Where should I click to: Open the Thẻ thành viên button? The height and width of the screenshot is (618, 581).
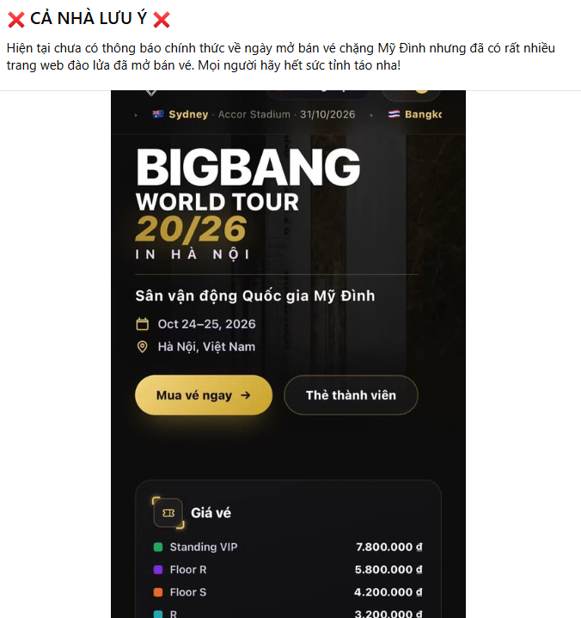point(351,395)
